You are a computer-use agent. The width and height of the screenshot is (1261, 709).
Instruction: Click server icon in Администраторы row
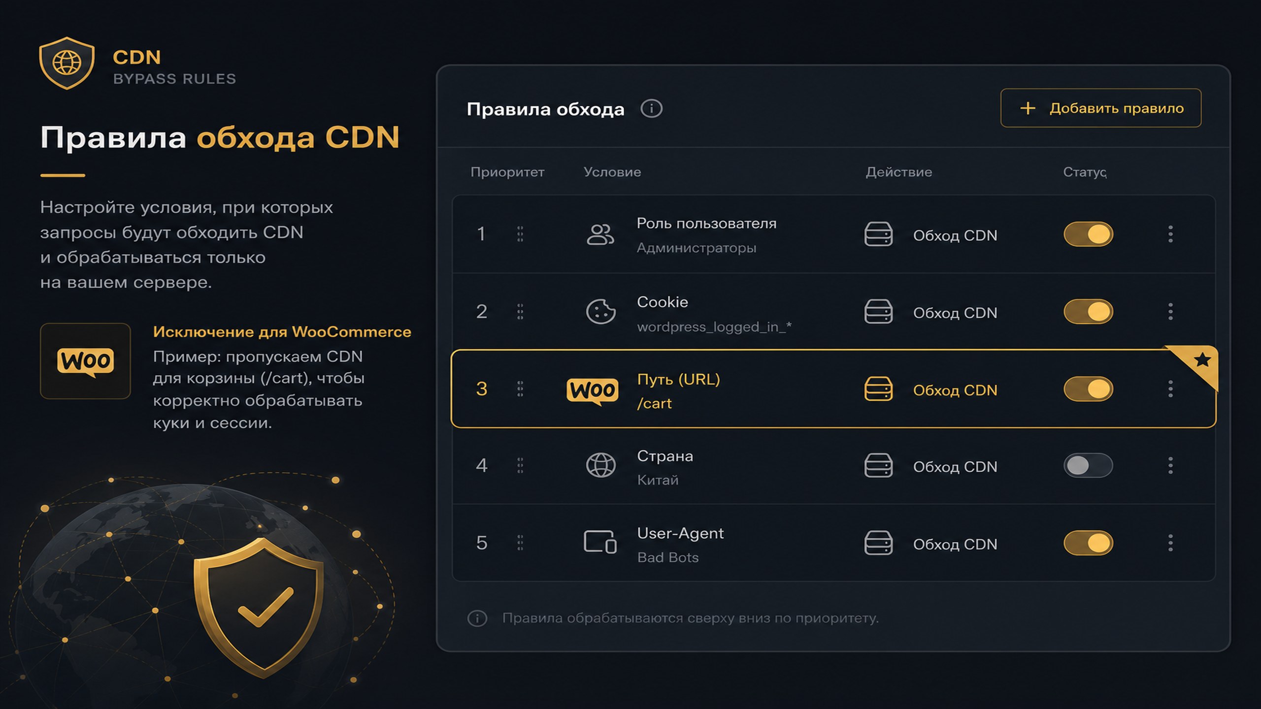878,234
